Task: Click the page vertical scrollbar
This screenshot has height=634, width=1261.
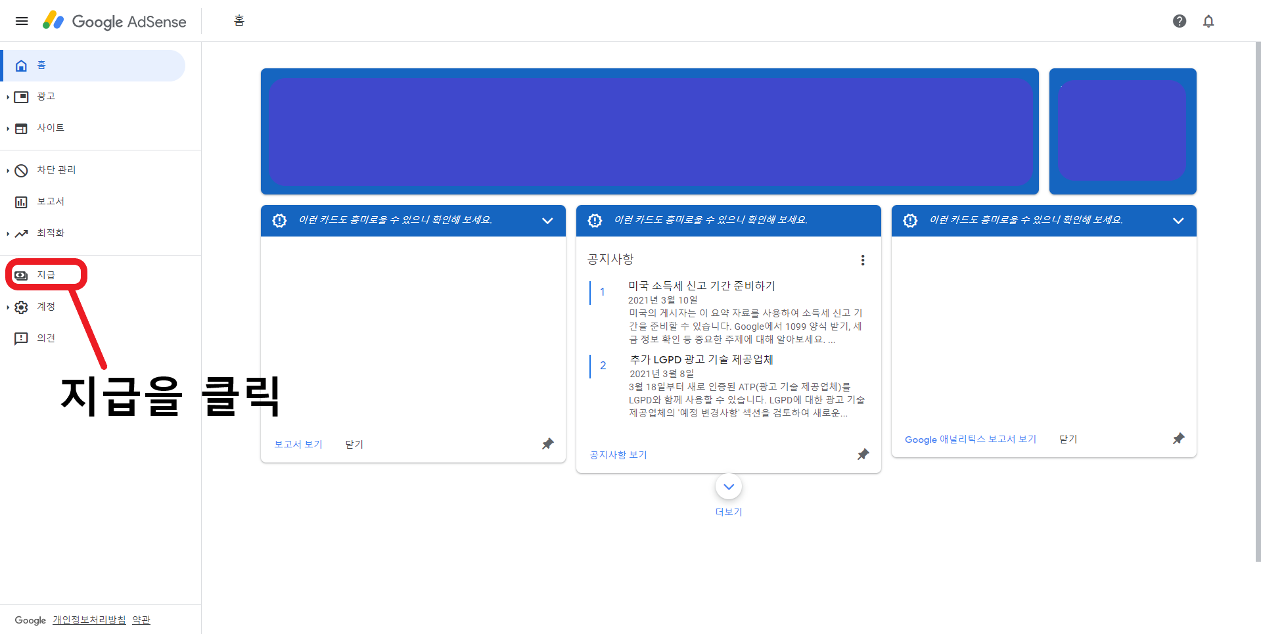Action: tap(1258, 302)
